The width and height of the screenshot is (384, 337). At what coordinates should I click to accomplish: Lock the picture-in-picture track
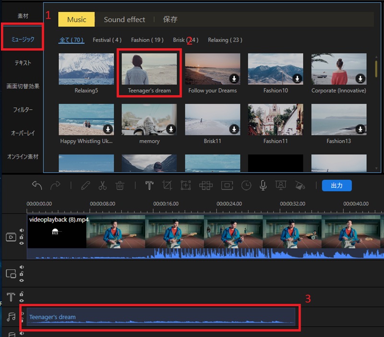pyautogui.click(x=22, y=274)
